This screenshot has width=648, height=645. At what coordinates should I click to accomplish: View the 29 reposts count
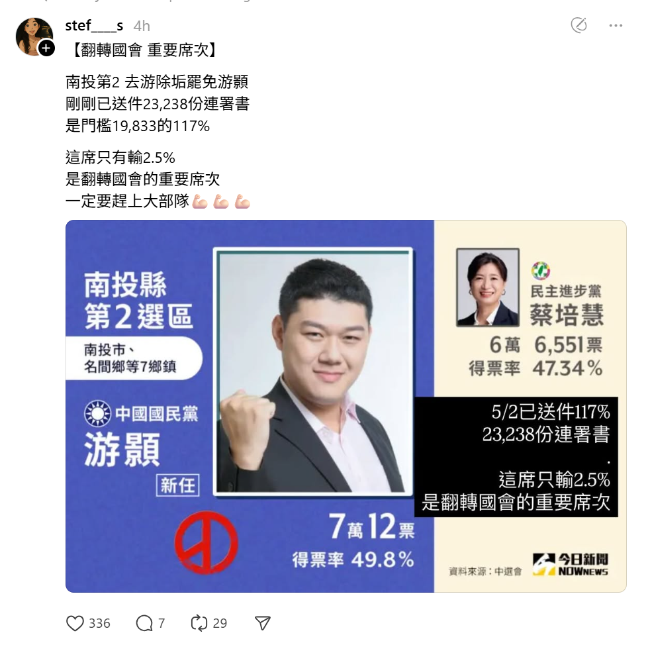click(x=220, y=623)
